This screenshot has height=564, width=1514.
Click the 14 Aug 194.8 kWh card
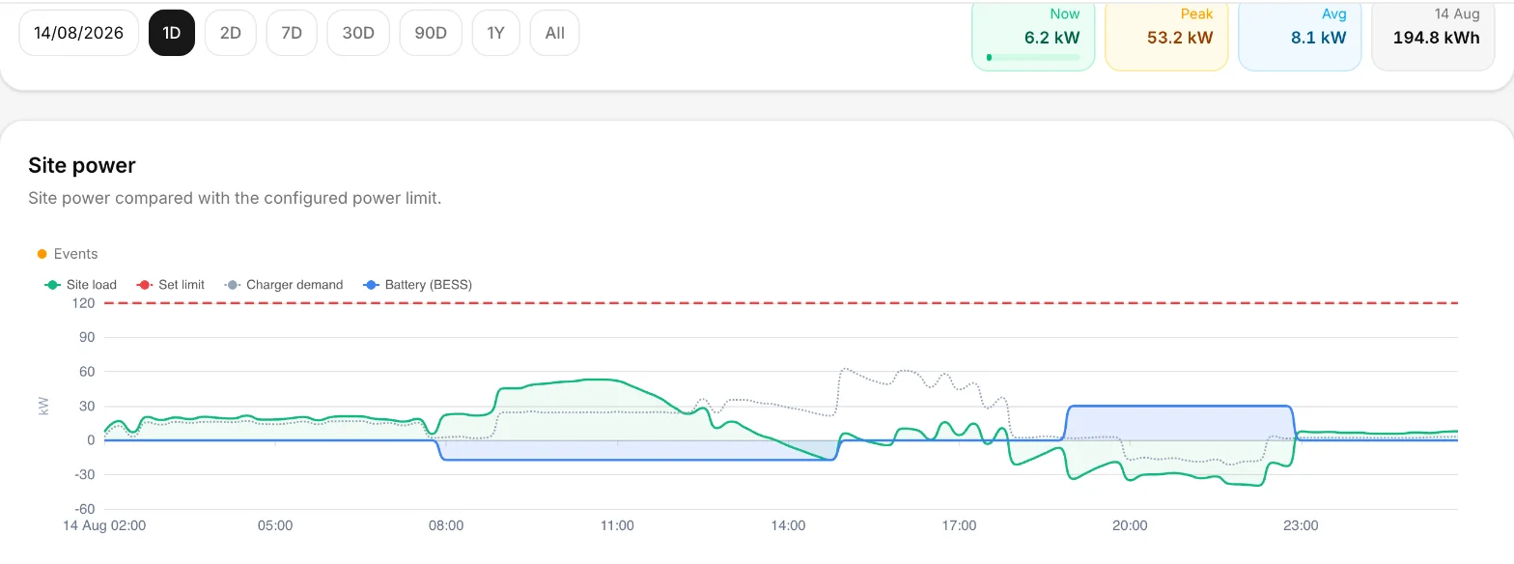(1433, 35)
